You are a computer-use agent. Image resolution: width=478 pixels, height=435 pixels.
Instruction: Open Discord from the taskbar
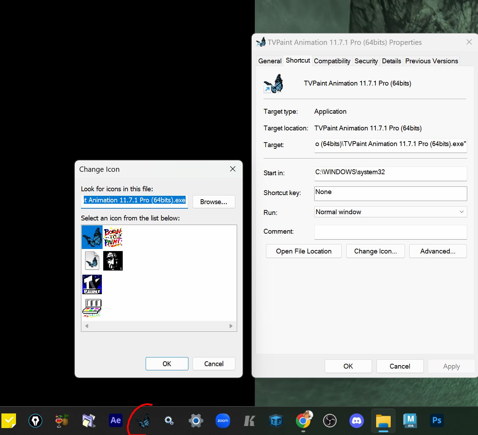(357, 421)
